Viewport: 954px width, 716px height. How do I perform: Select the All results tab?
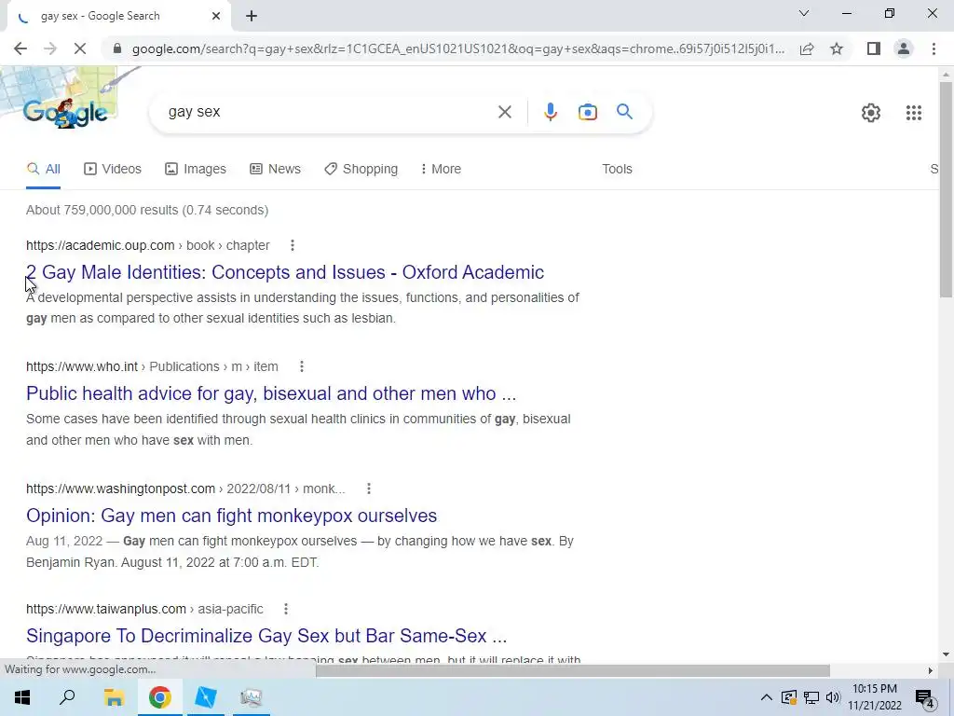click(x=43, y=169)
